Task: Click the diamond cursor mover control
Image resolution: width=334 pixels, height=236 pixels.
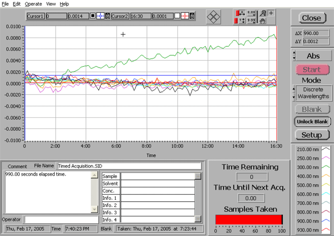Action: coord(214,17)
